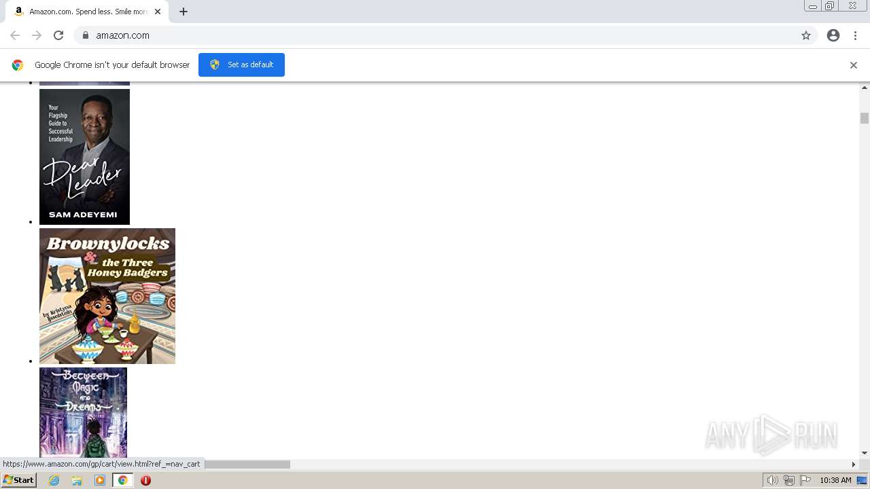Open Brownylocks & the Three Honey Badgers book
Viewport: 870px width, 489px height.
click(x=107, y=296)
